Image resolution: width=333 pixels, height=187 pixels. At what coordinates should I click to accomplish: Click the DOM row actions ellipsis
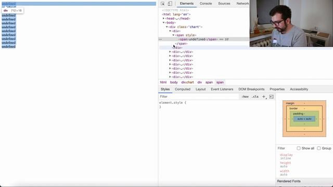[x=160, y=39]
